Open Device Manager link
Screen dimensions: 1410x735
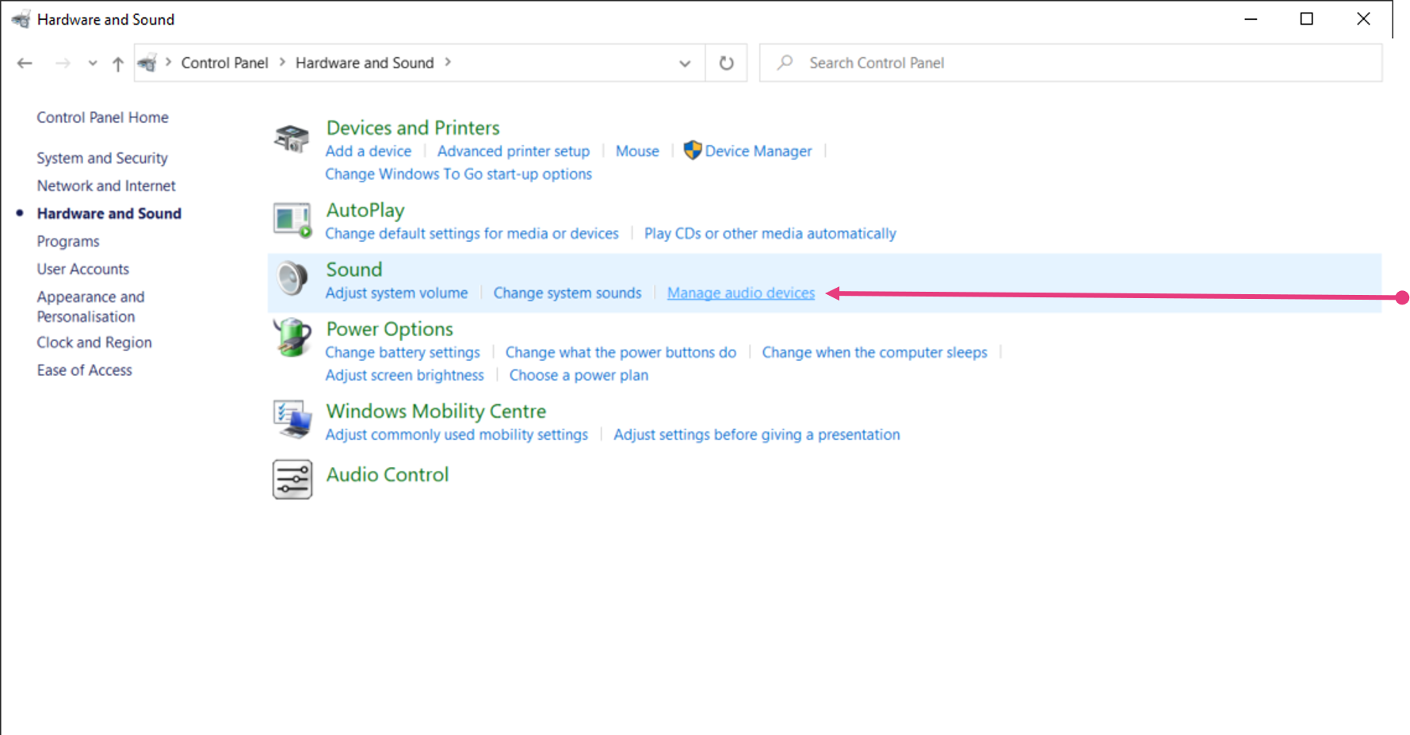(758, 151)
